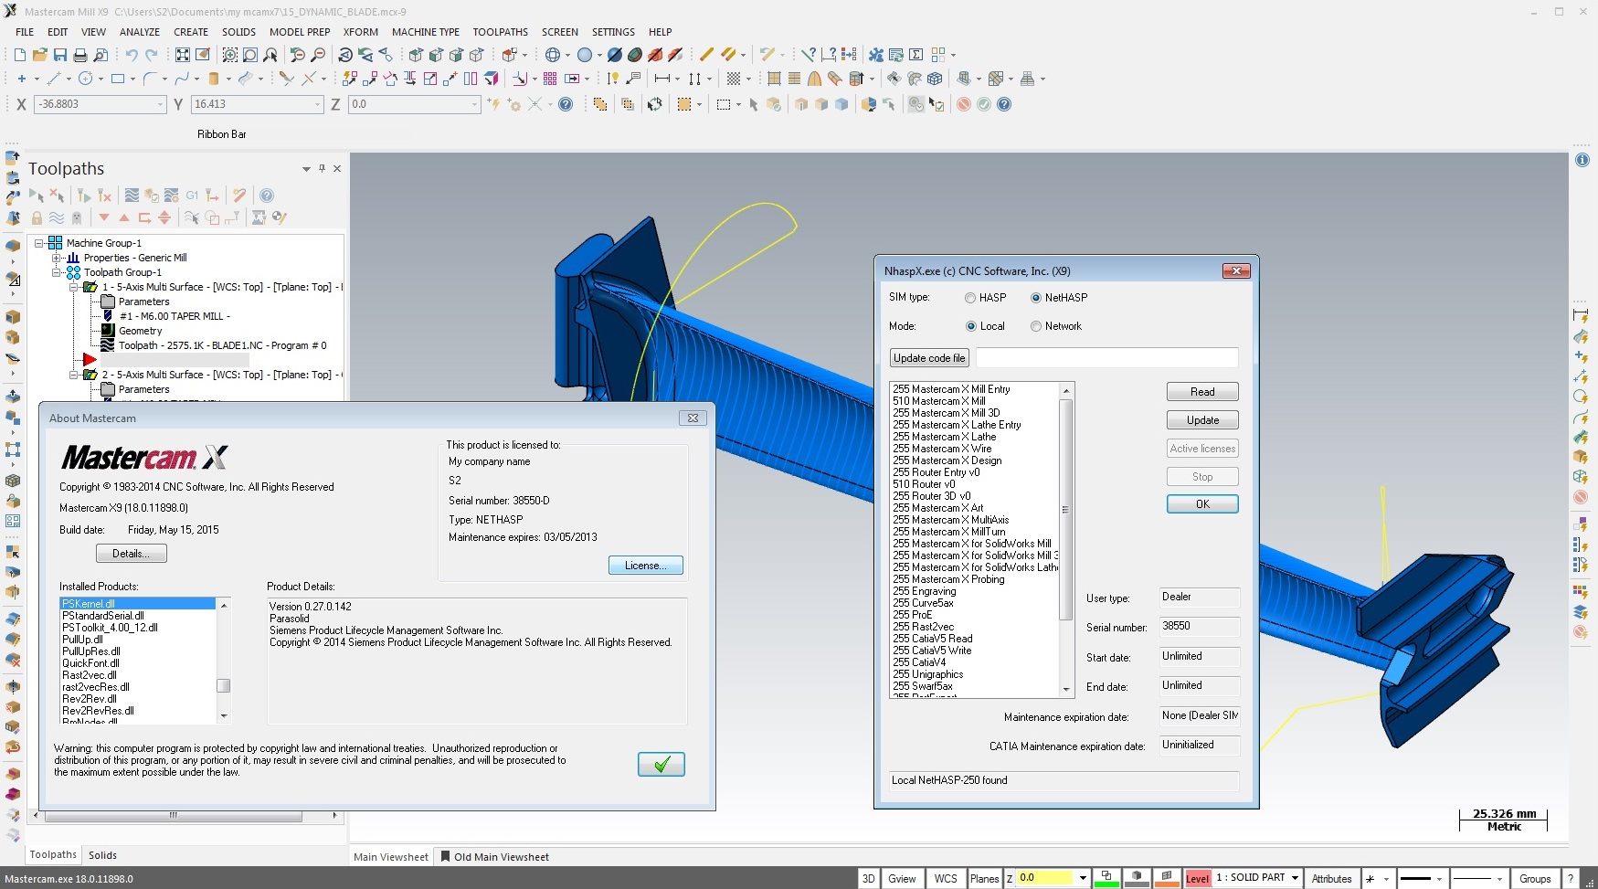Collapse operation 2 5-Axis Multi Surface
Image resolution: width=1598 pixels, height=889 pixels.
tap(74, 375)
